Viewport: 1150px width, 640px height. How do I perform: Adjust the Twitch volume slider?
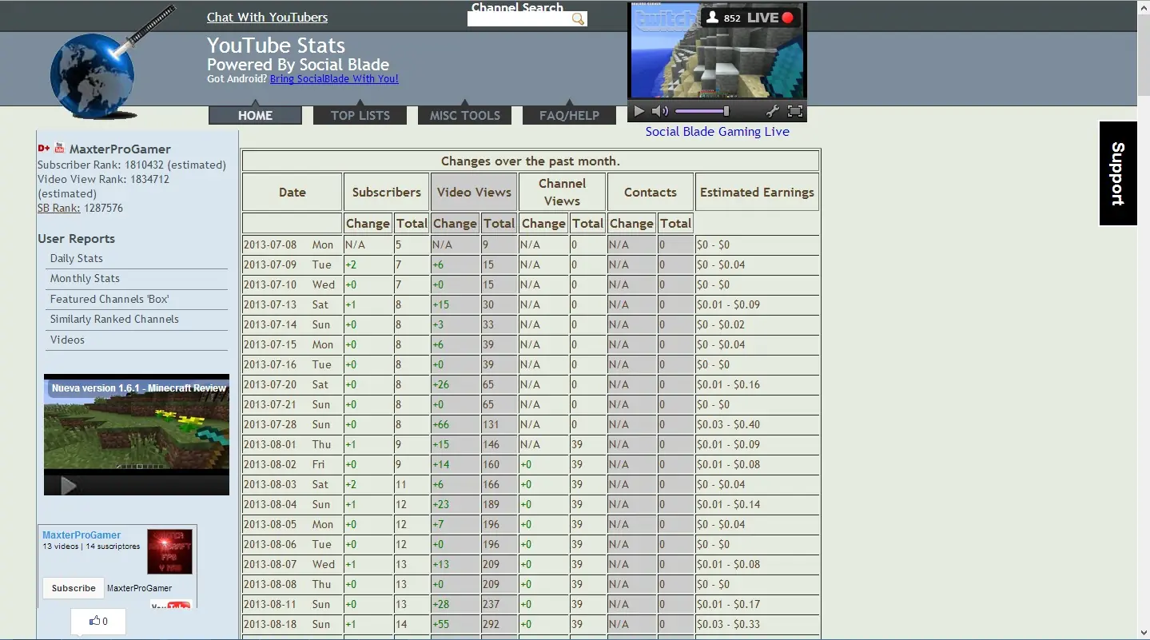pyautogui.click(x=702, y=112)
